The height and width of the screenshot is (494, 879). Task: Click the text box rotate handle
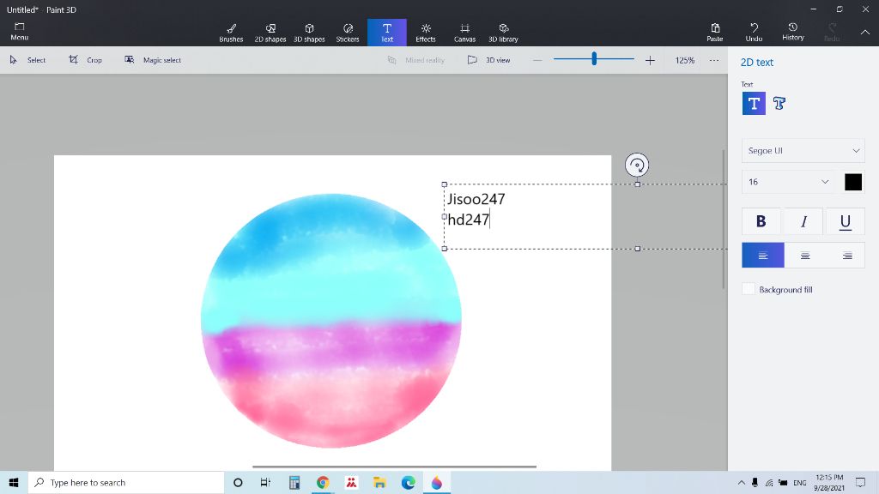637,166
